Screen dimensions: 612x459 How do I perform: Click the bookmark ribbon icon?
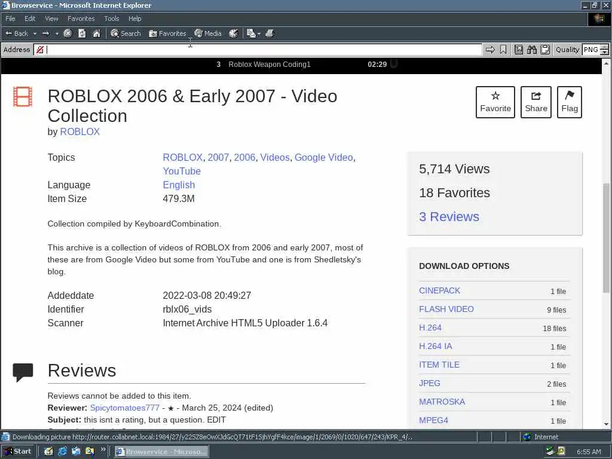[x=503, y=50]
